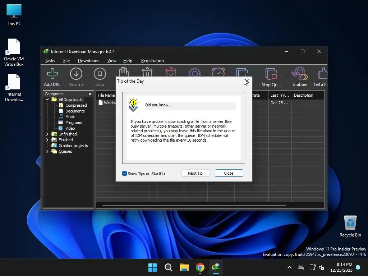
Task: Open Internet Download Manager desktop shortcut
Action: click(14, 88)
